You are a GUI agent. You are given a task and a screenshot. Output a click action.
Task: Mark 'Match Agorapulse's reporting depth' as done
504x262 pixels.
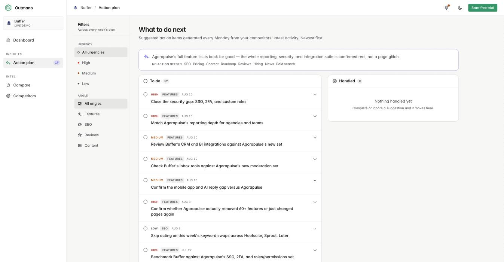(x=146, y=116)
